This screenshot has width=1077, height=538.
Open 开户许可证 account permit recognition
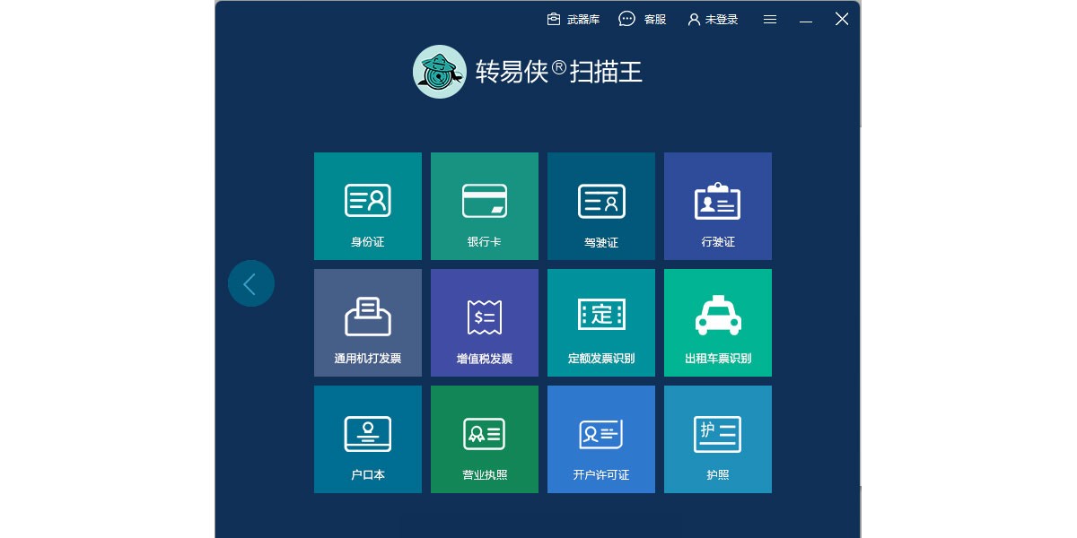(x=600, y=439)
